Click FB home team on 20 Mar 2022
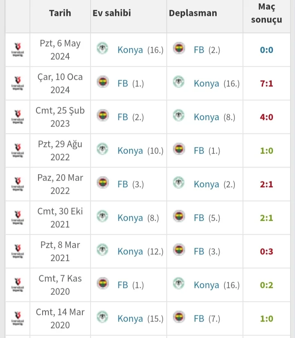 [123, 184]
